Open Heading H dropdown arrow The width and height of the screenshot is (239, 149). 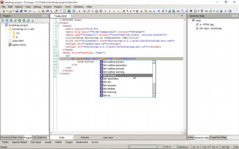(166, 11)
